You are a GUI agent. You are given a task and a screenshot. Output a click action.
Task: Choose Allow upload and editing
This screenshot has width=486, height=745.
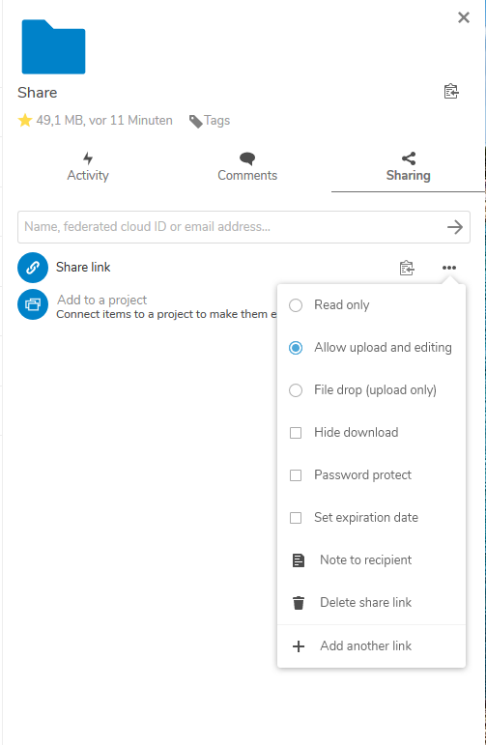pyautogui.click(x=296, y=348)
